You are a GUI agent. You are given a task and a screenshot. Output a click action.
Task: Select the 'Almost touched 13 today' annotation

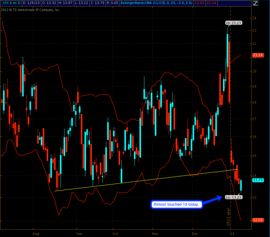(176, 204)
